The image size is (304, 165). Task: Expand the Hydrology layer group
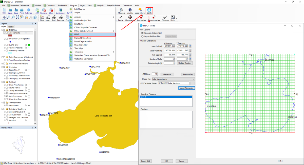(2, 67)
